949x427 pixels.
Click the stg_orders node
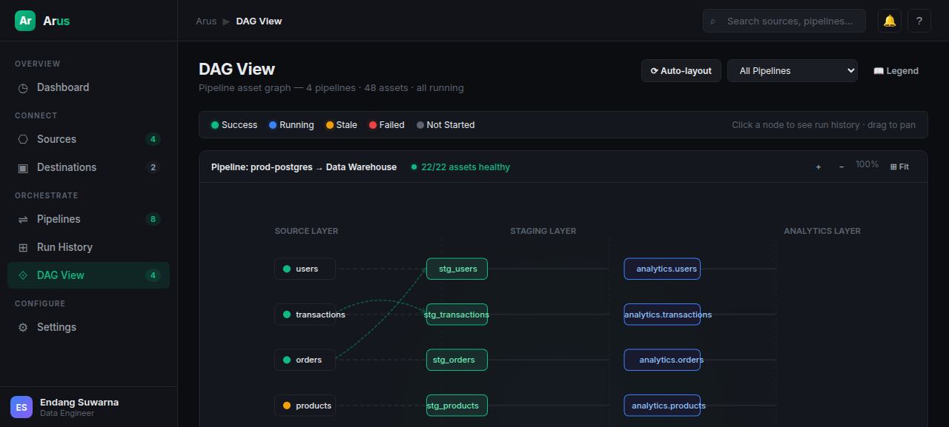point(457,360)
